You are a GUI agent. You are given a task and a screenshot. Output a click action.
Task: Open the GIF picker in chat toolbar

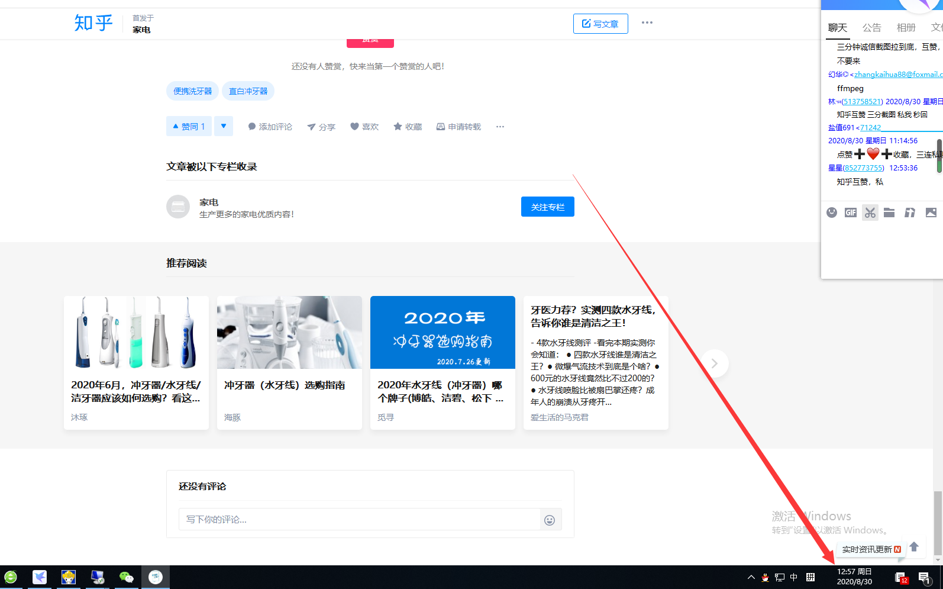[x=851, y=213]
